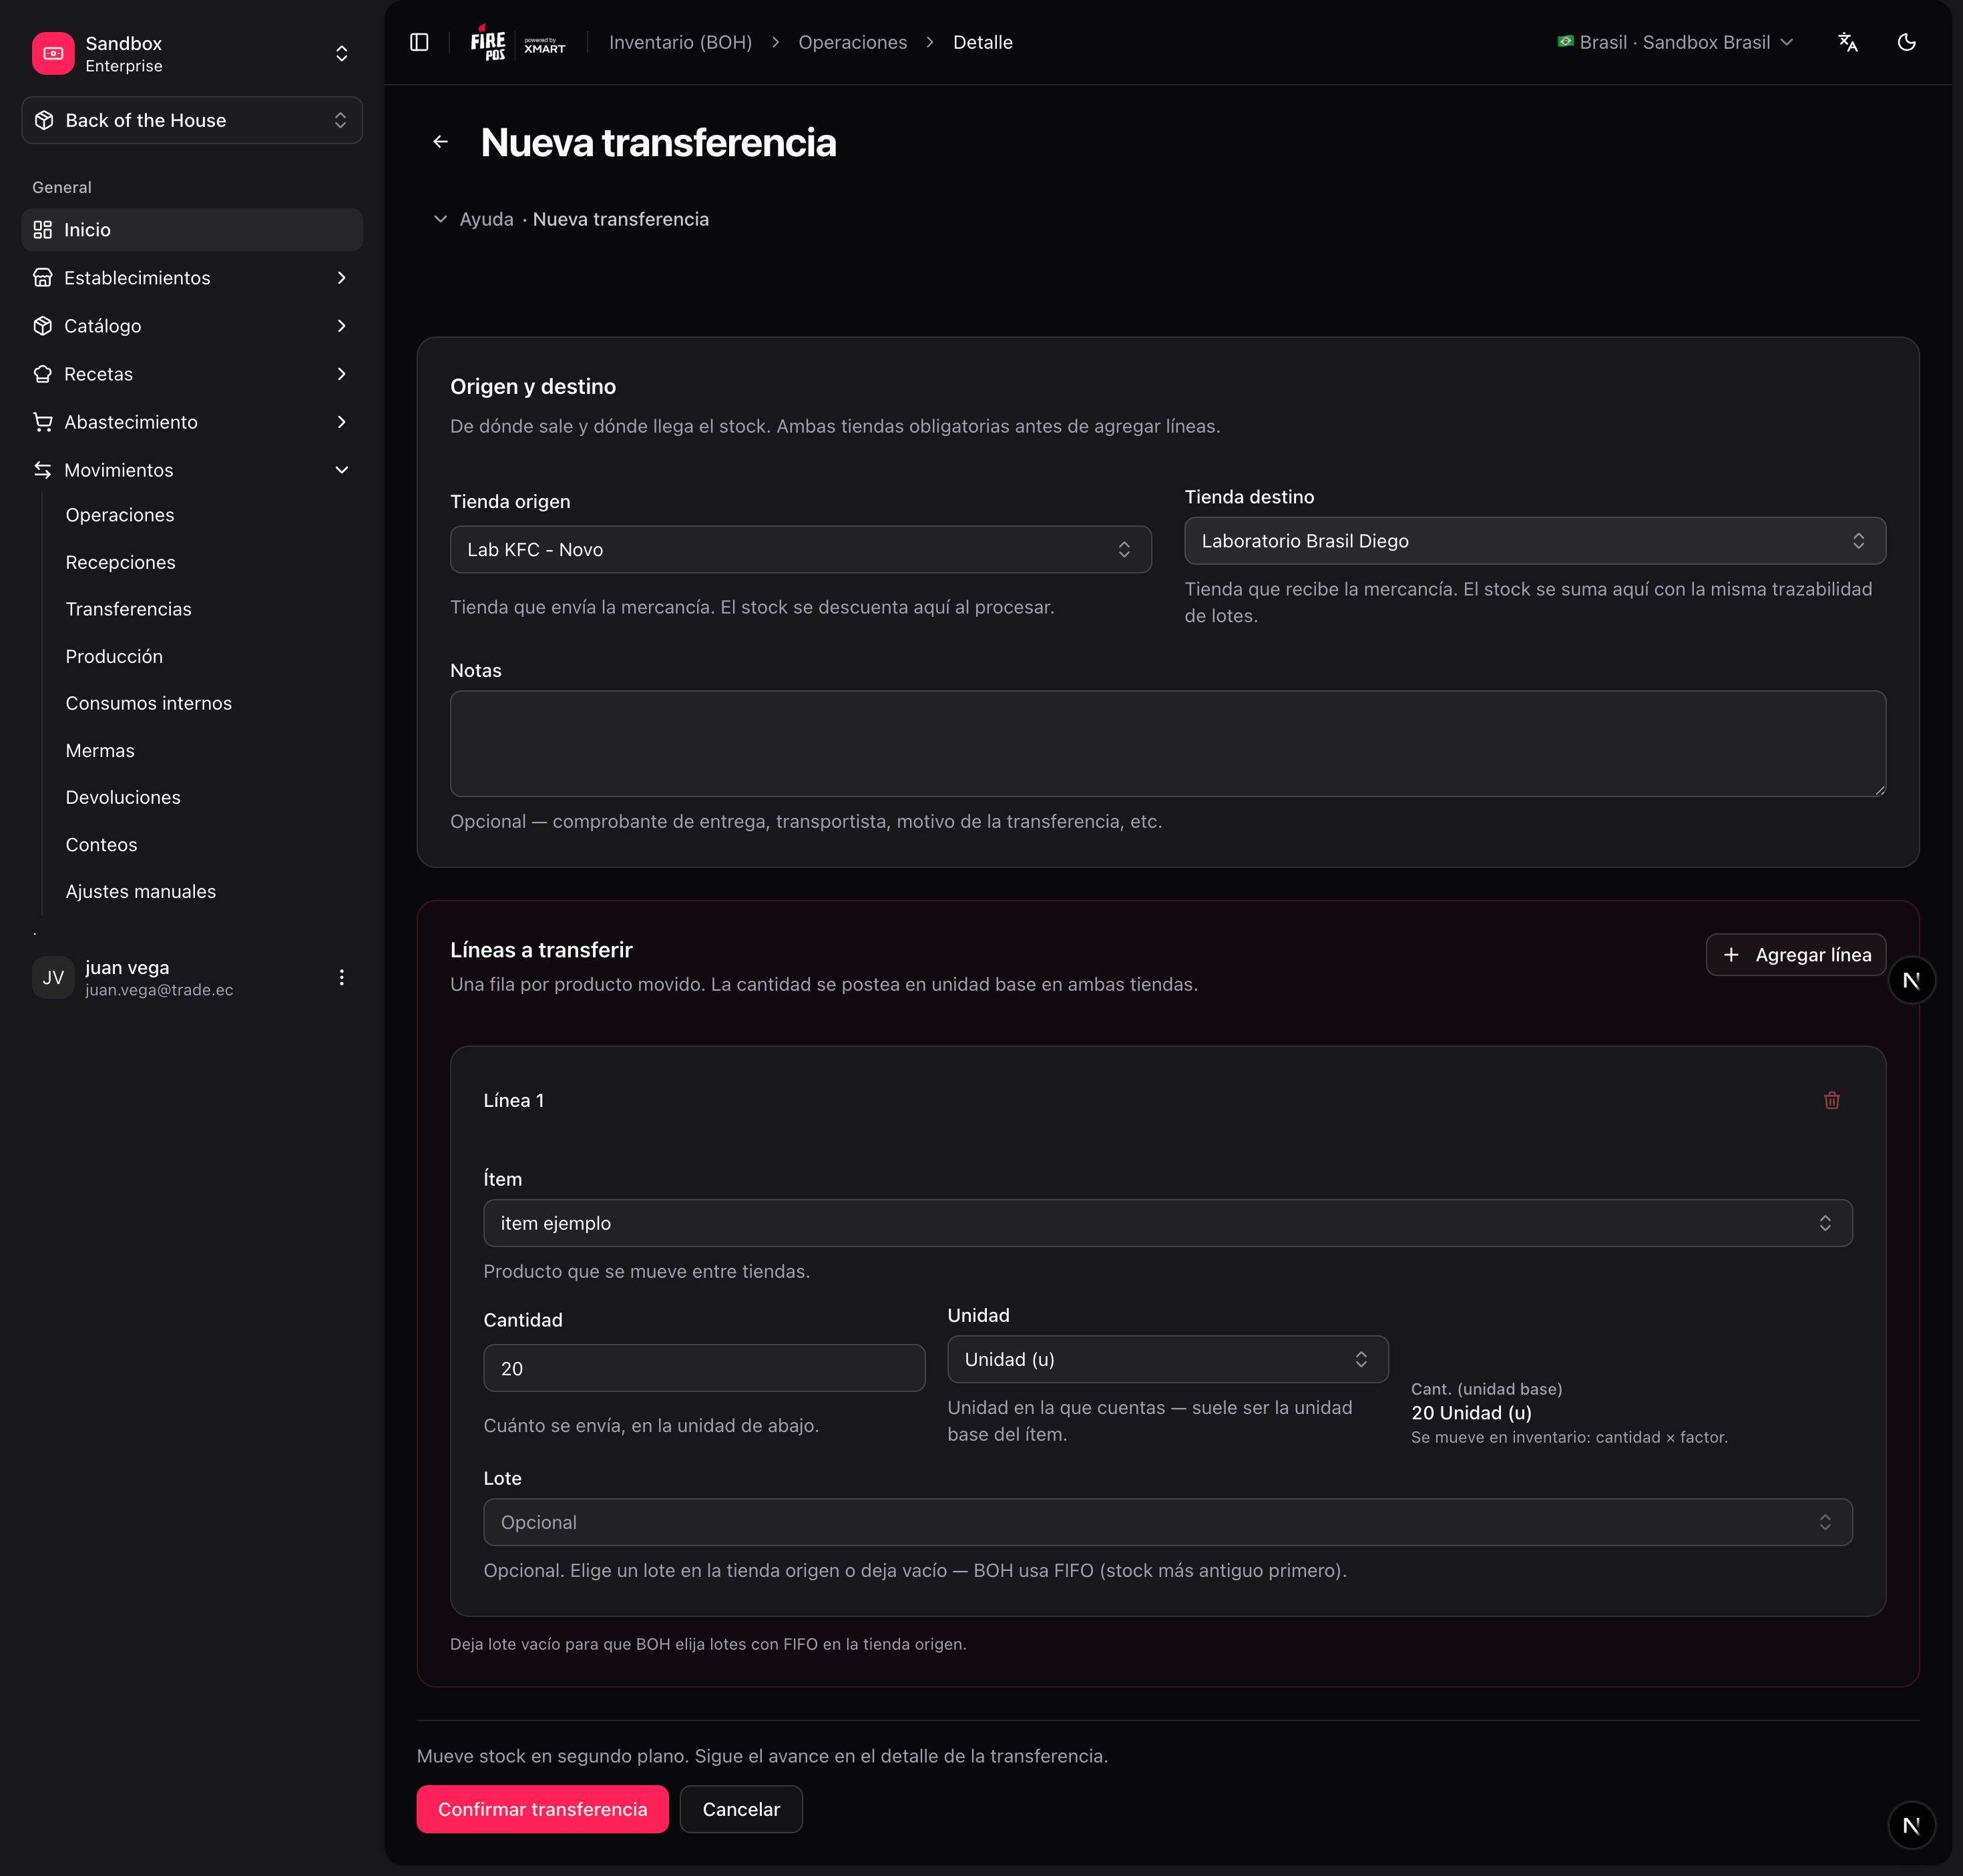Click the 20 Unidad (u) base quantity text

(1471, 1413)
